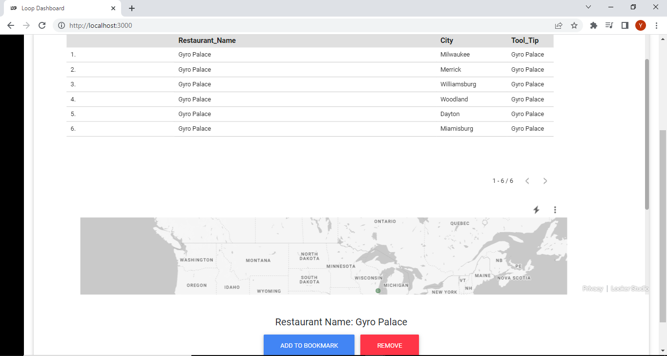Bookmark this tab with the star icon
The width and height of the screenshot is (667, 356).
point(574,25)
